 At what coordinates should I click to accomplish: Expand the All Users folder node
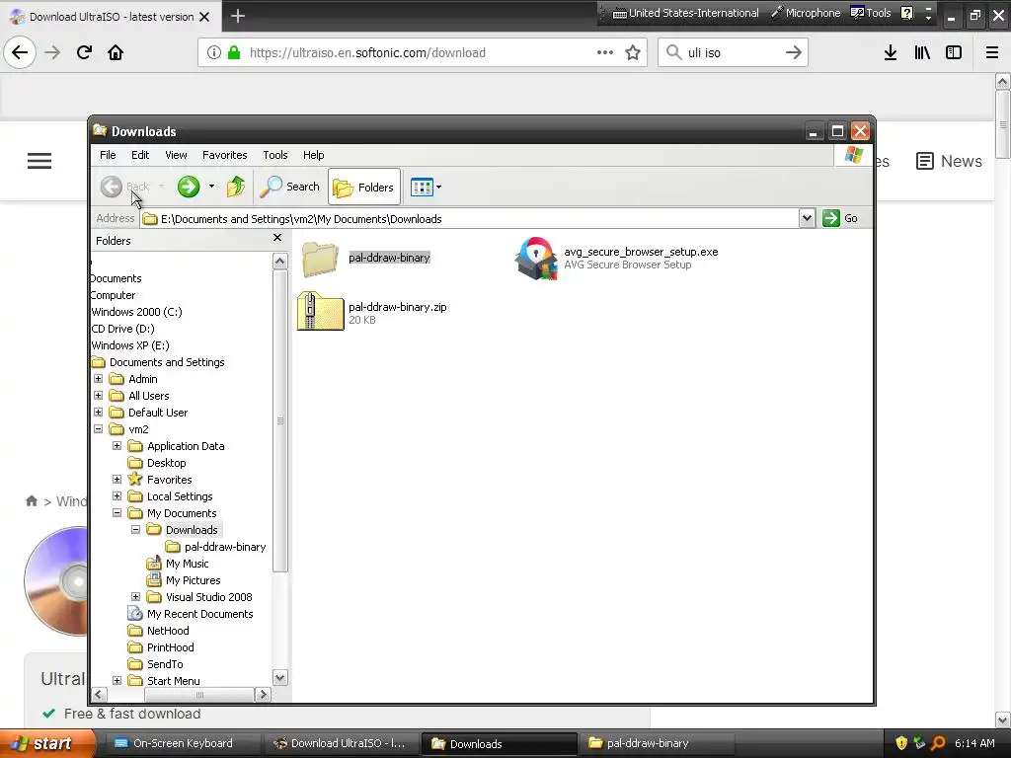click(x=98, y=396)
